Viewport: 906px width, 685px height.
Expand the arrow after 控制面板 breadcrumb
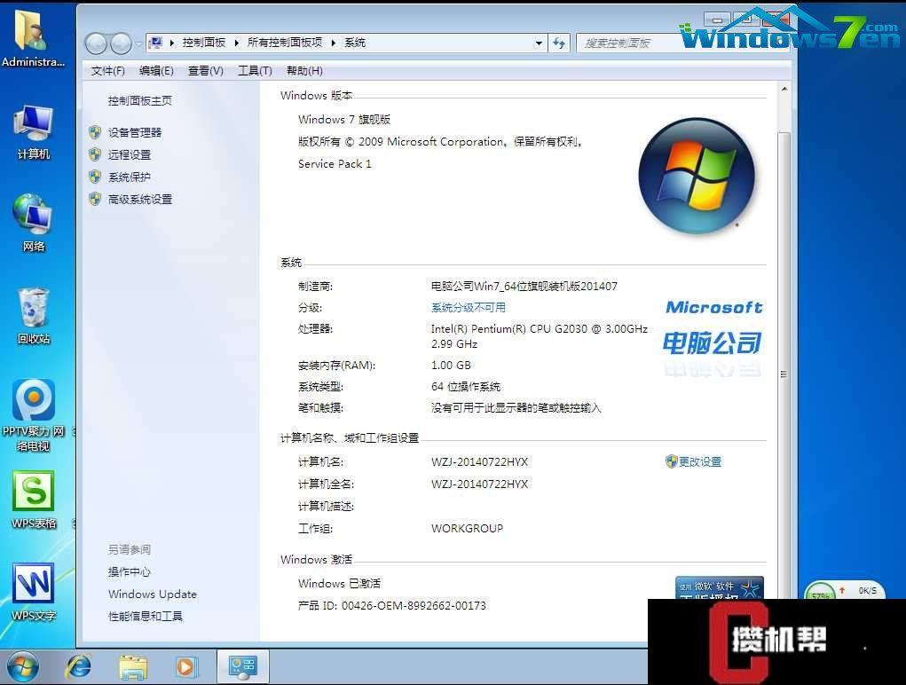(236, 43)
